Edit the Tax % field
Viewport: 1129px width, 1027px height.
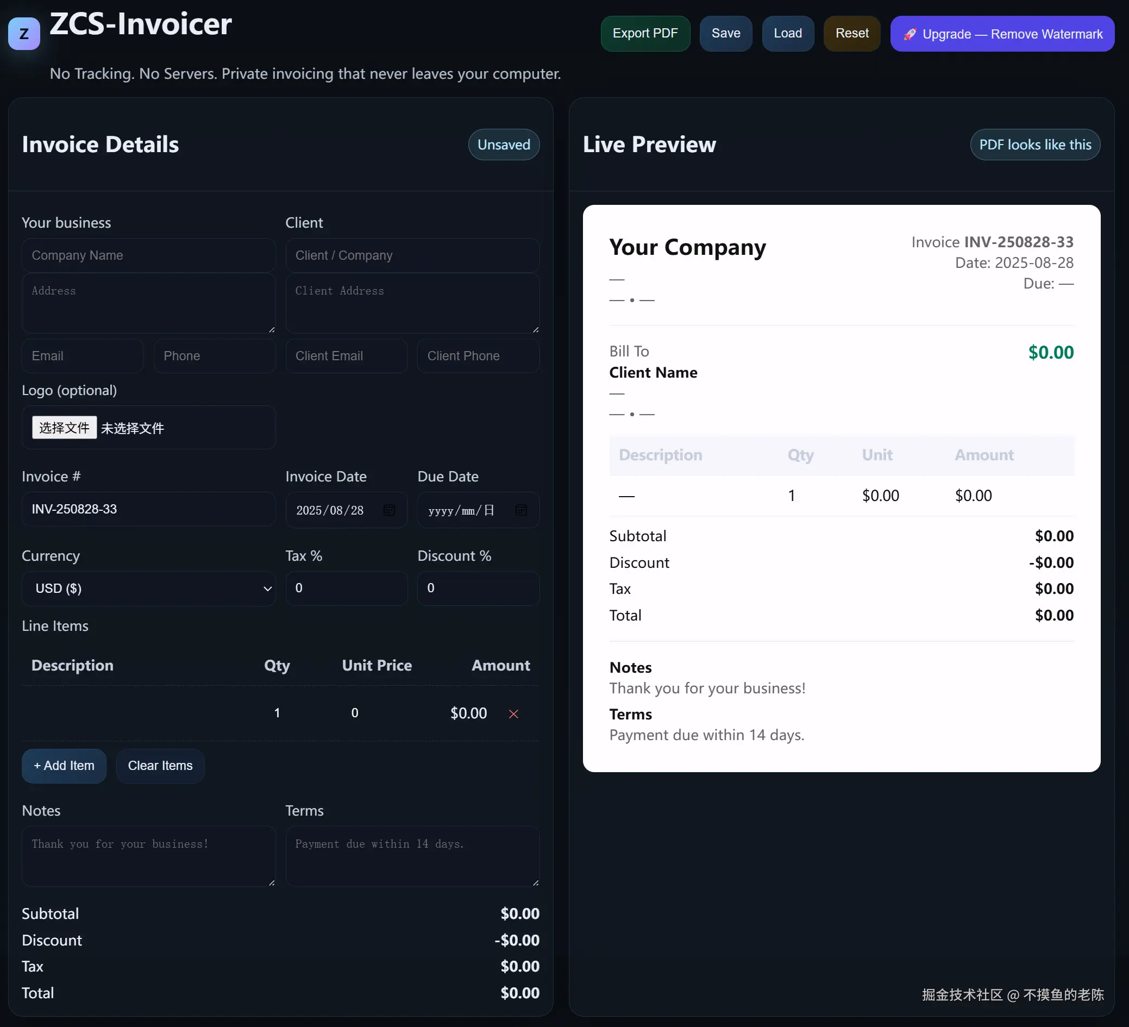tap(346, 588)
